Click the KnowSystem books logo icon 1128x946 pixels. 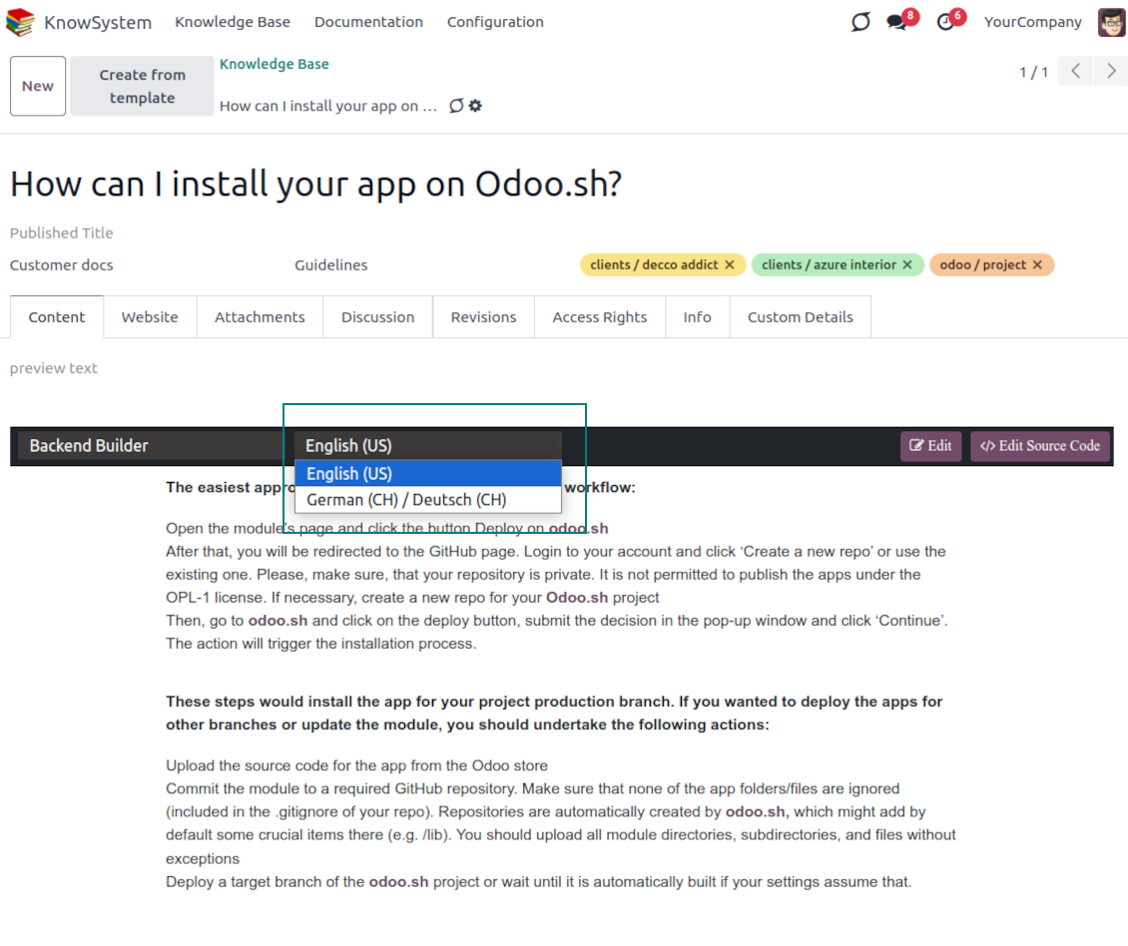[19, 22]
